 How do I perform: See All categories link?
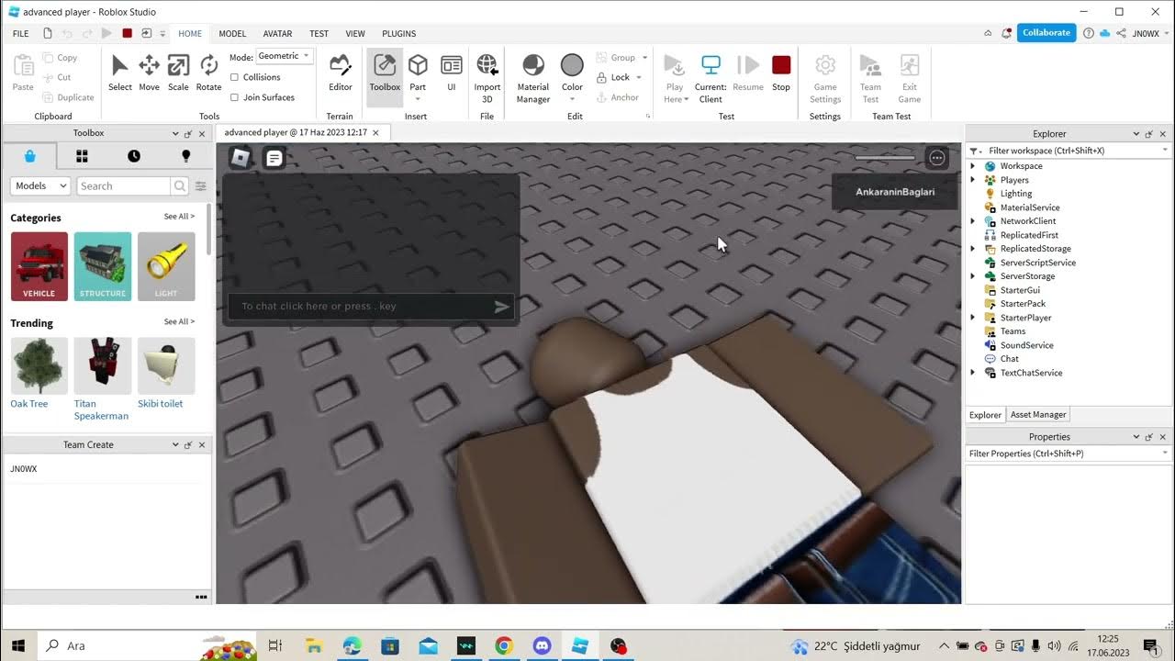179,217
